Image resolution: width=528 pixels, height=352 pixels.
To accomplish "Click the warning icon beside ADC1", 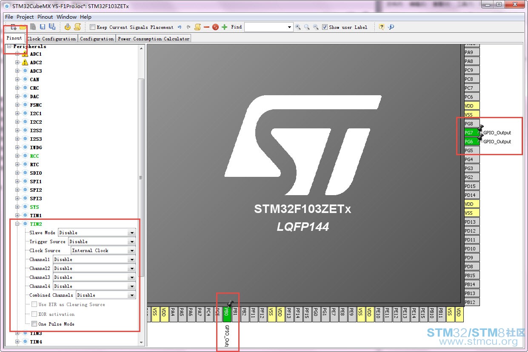I will pyautogui.click(x=25, y=54).
